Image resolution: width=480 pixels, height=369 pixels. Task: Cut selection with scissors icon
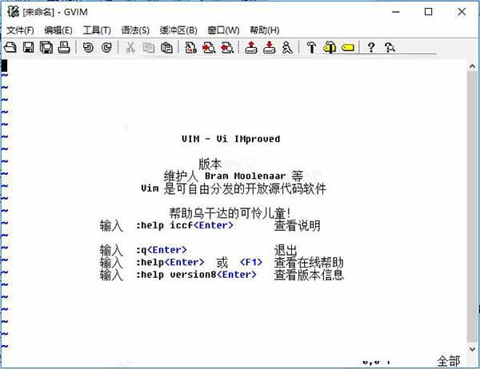130,48
